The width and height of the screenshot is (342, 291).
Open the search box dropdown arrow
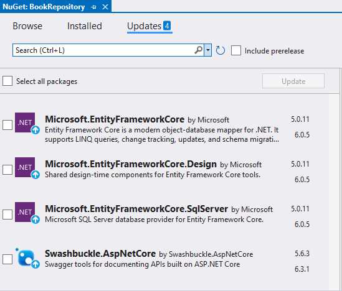208,50
